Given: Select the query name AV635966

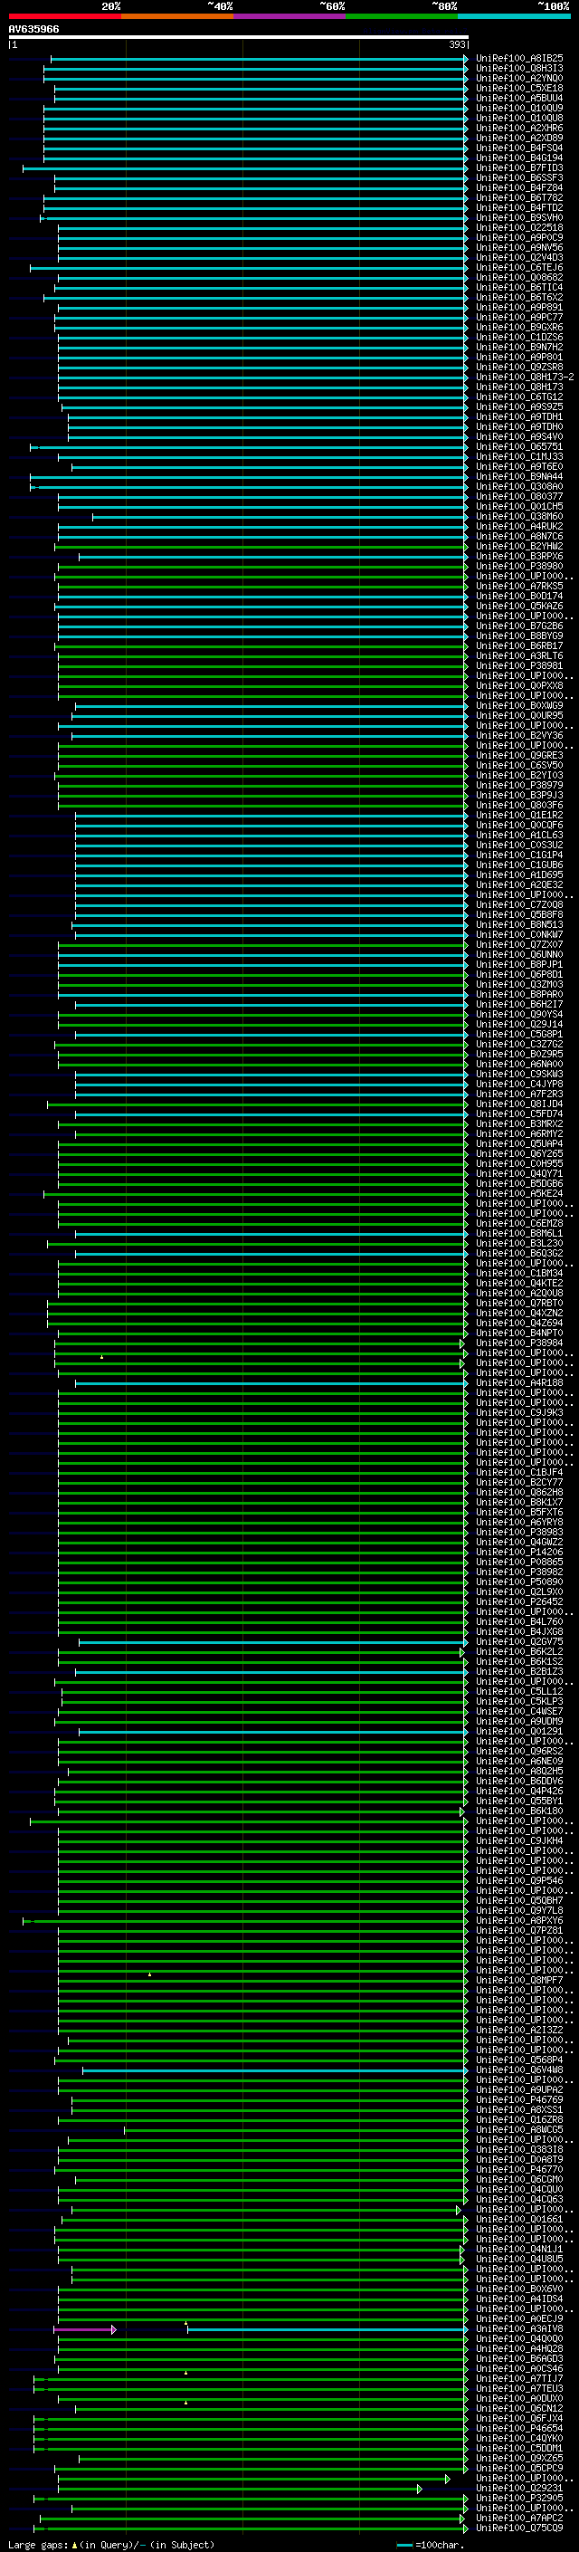Looking at the screenshot, I should [x=33, y=29].
